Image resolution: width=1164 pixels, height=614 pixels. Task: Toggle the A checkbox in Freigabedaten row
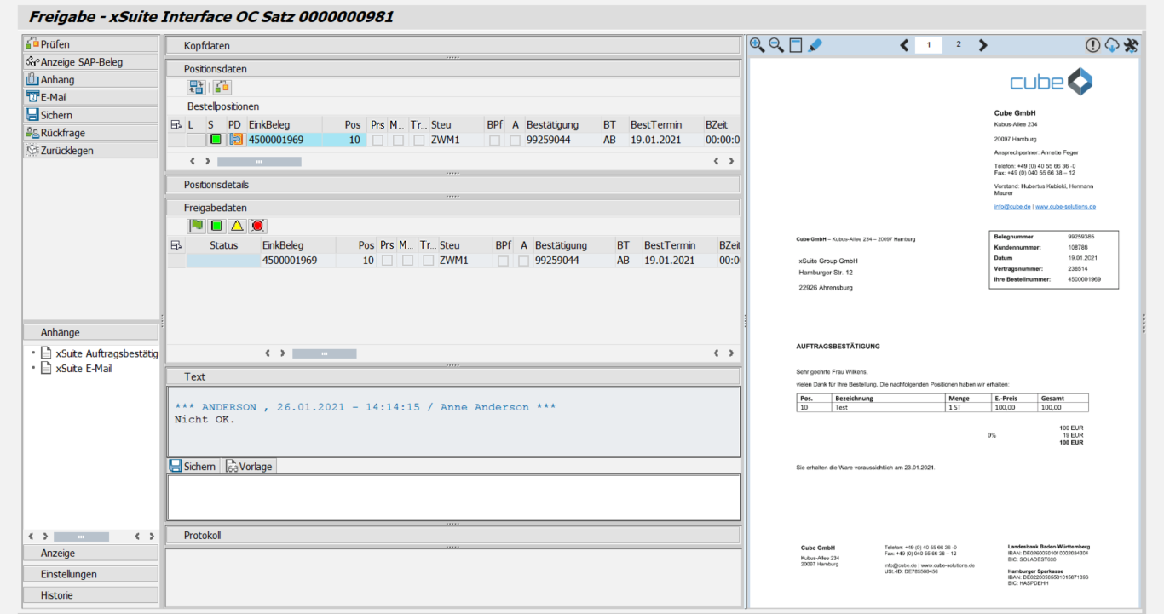[524, 261]
